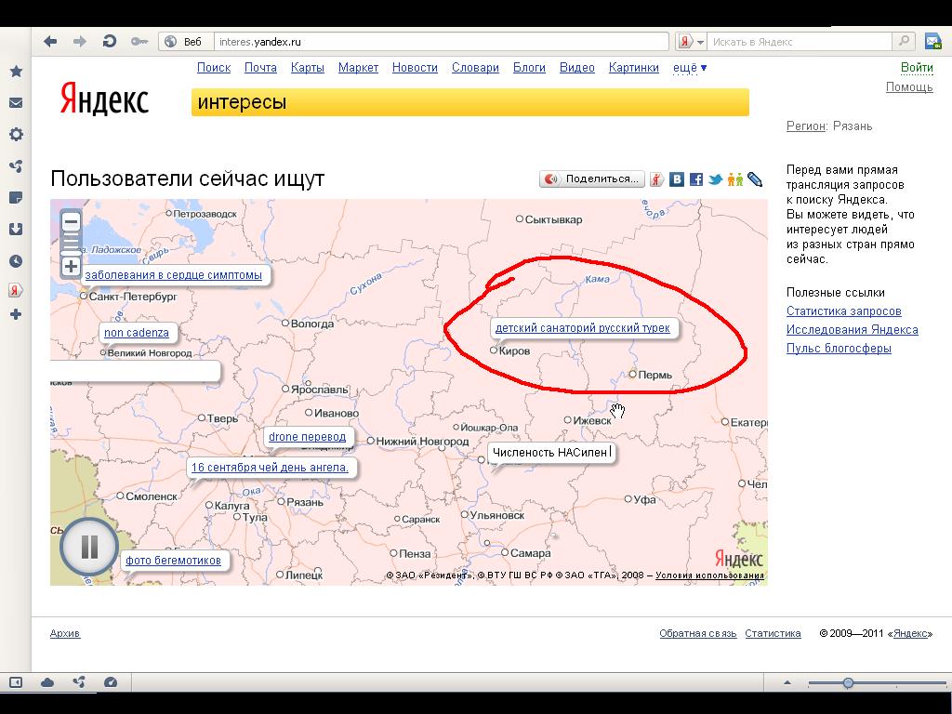Open the history clock panel in sidebar
The image size is (952, 714).
pos(16,261)
